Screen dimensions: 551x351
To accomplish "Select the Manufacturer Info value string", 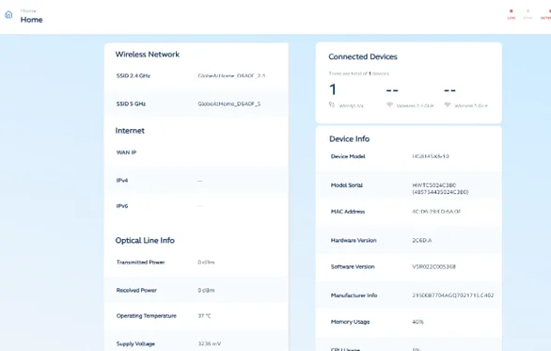I will [x=453, y=295].
